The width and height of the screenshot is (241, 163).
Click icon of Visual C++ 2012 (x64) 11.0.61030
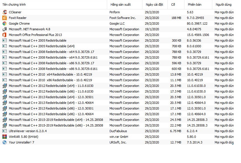[5, 86]
